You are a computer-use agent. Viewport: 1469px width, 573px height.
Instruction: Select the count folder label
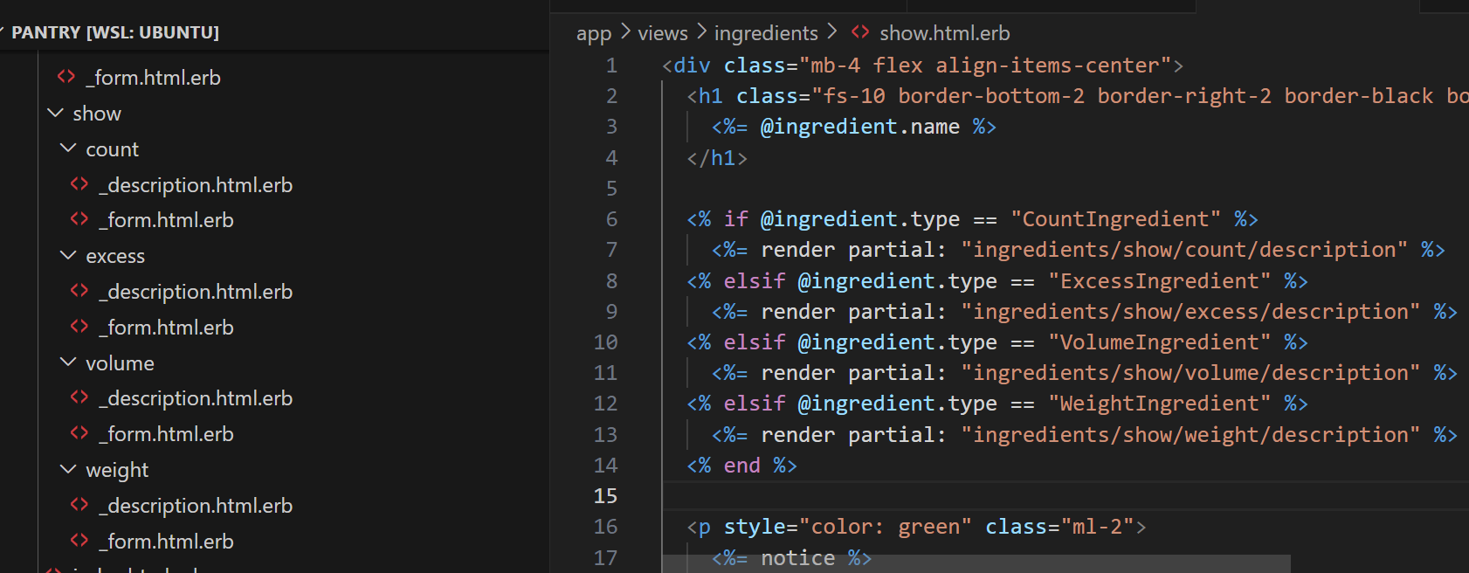pyautogui.click(x=112, y=149)
